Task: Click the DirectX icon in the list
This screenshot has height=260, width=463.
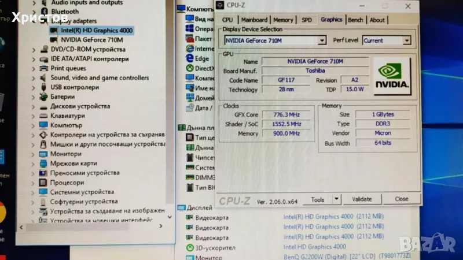Action: pyautogui.click(x=189, y=69)
